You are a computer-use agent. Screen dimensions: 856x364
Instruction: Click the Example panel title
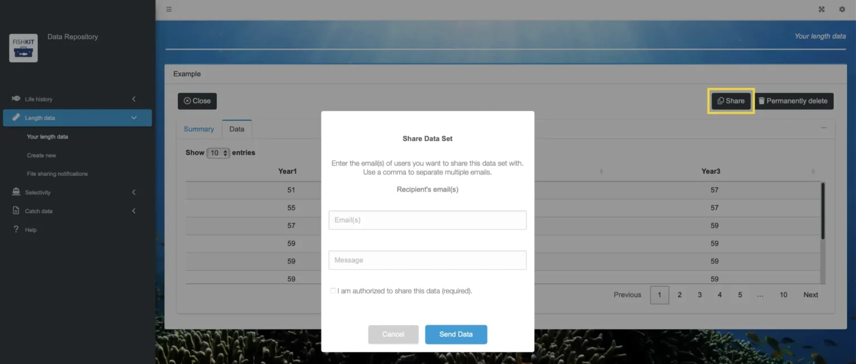tap(187, 74)
